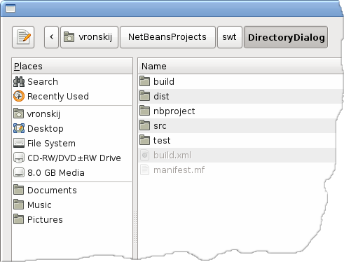Viewport: 344px width, 262px height.
Task: Click the Recently Used clock icon
Action: click(19, 96)
